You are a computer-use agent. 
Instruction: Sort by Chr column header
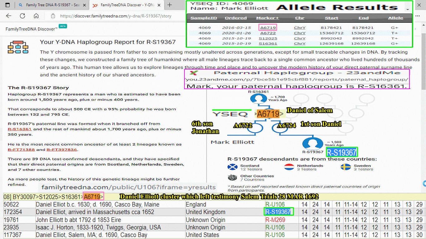(300, 18)
